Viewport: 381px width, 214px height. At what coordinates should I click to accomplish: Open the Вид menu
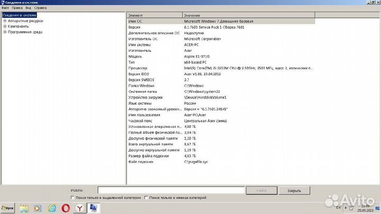tap(28, 8)
